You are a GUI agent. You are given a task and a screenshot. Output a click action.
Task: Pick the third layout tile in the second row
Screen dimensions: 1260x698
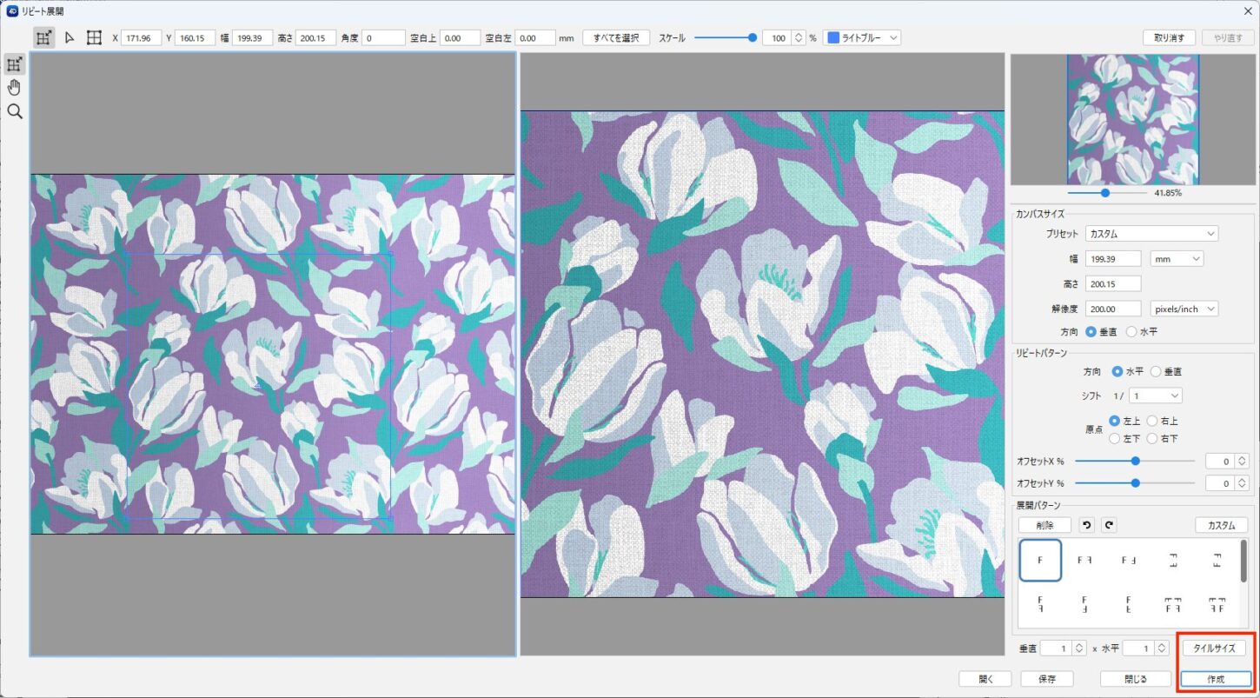(x=1128, y=604)
